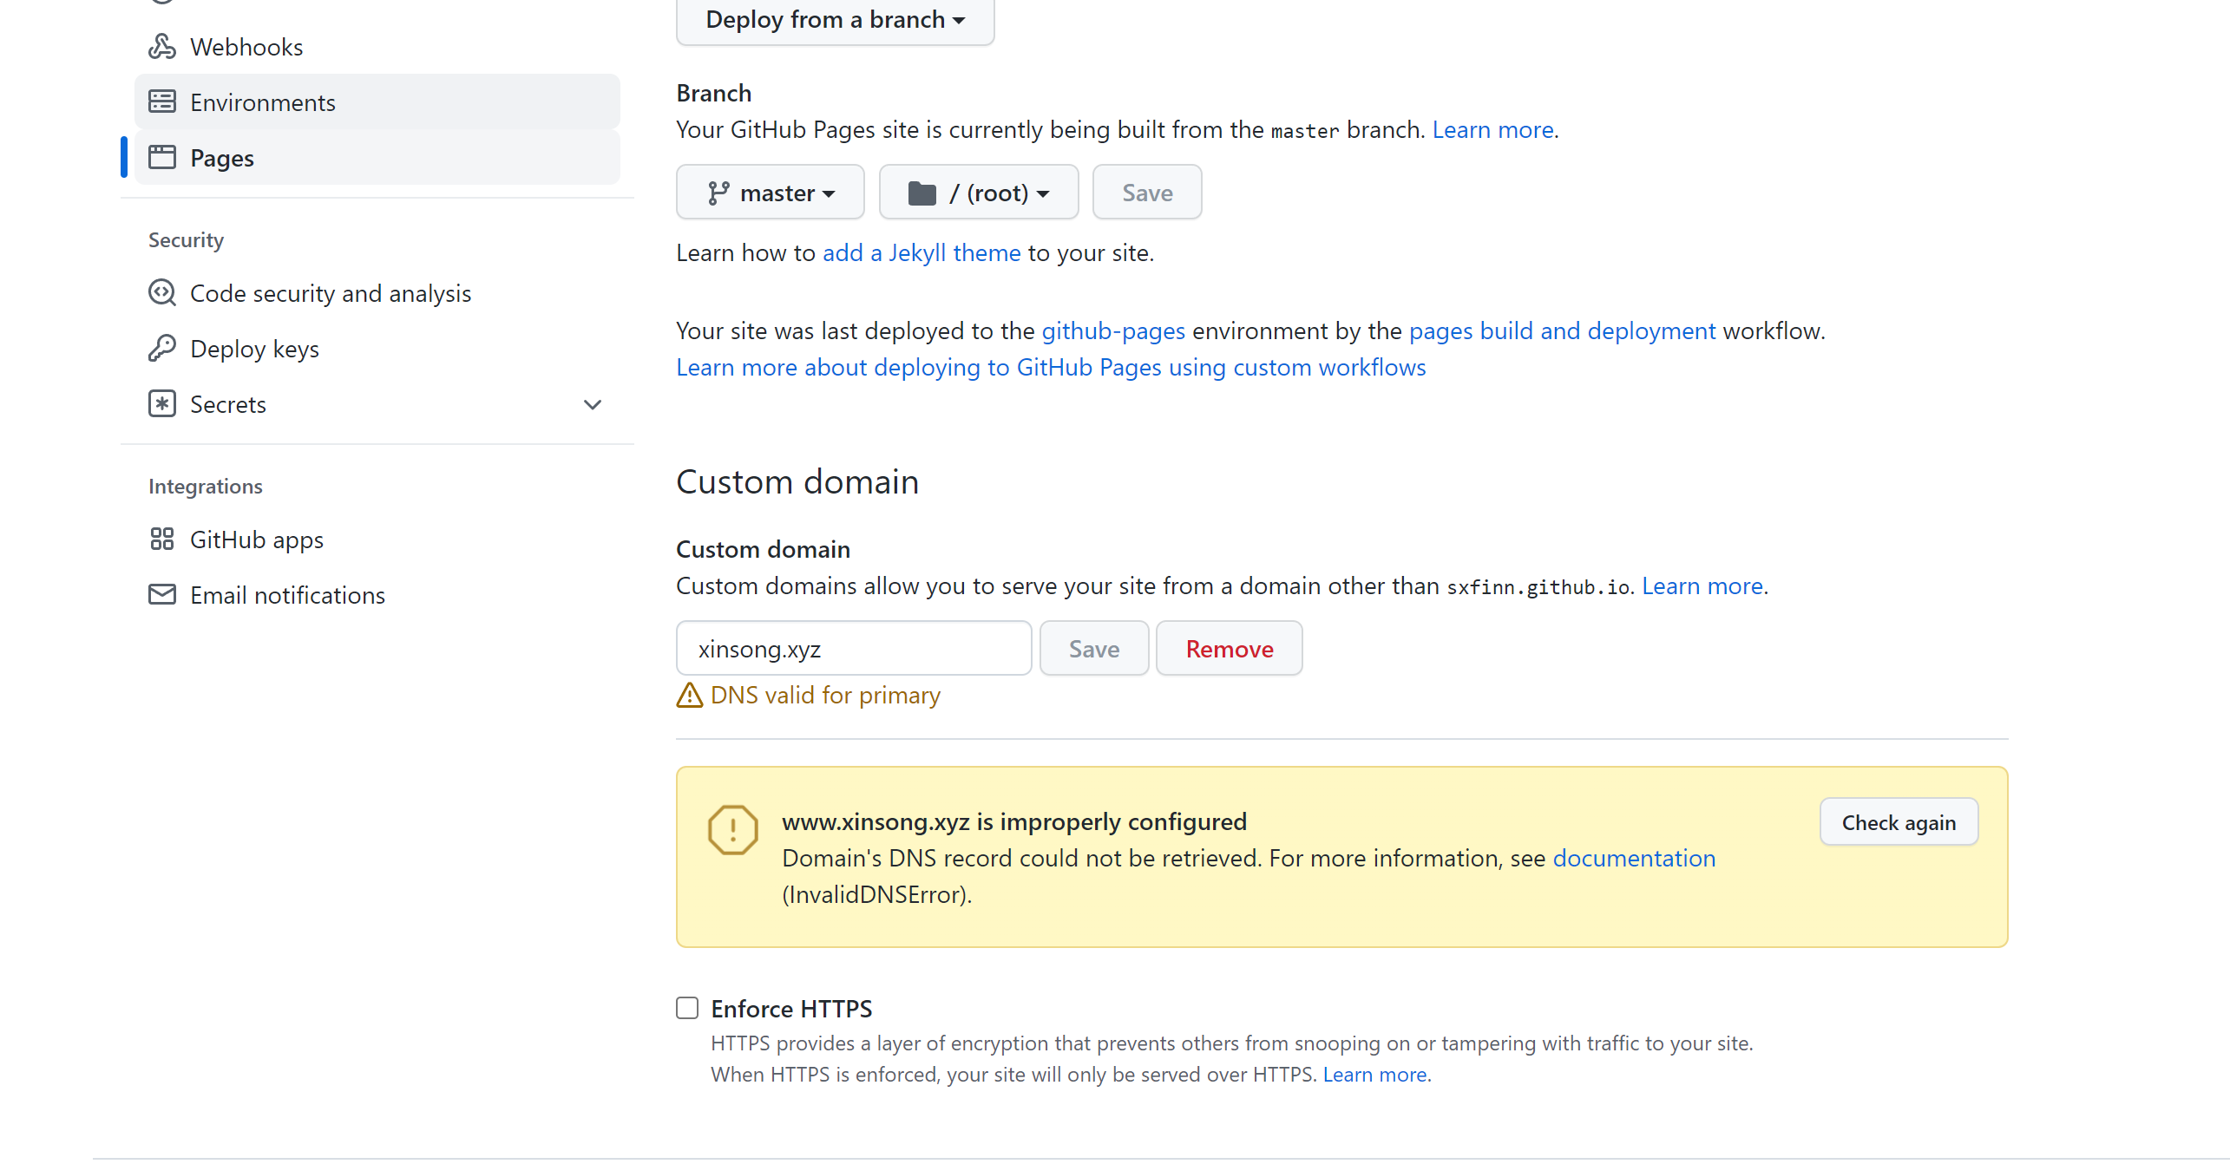
Task: Click the Email notifications envelope icon
Action: coord(161,595)
